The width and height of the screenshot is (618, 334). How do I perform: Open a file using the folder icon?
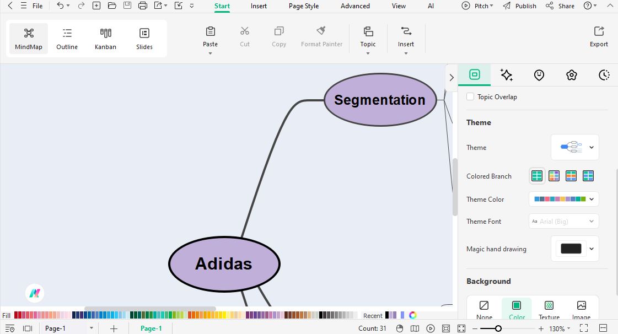[x=112, y=6]
